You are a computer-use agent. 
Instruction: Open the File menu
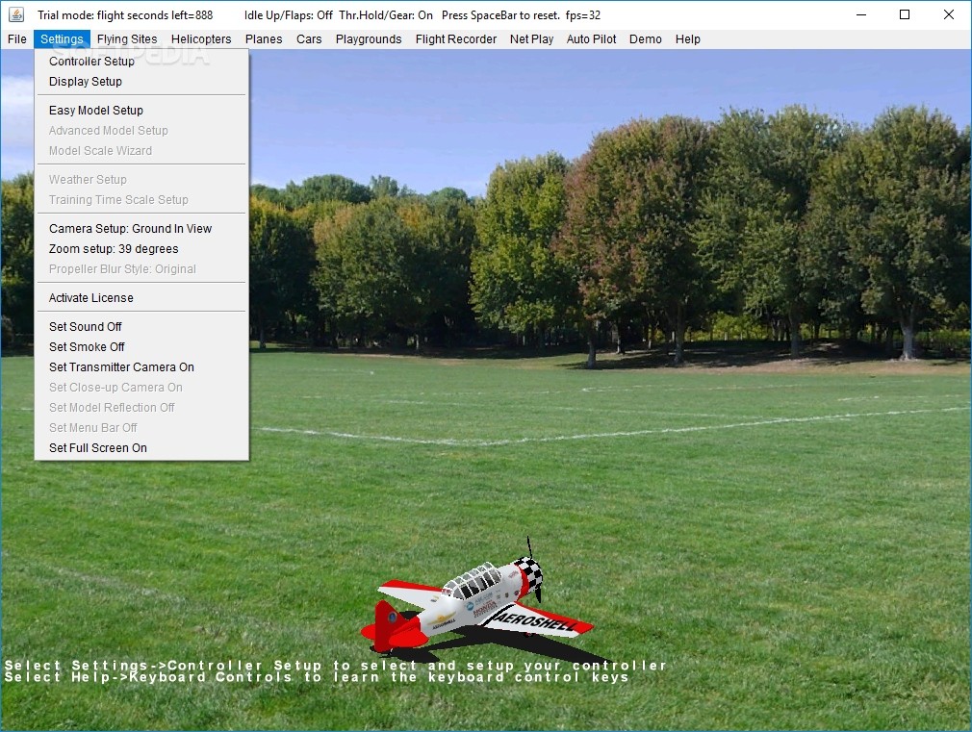(16, 39)
